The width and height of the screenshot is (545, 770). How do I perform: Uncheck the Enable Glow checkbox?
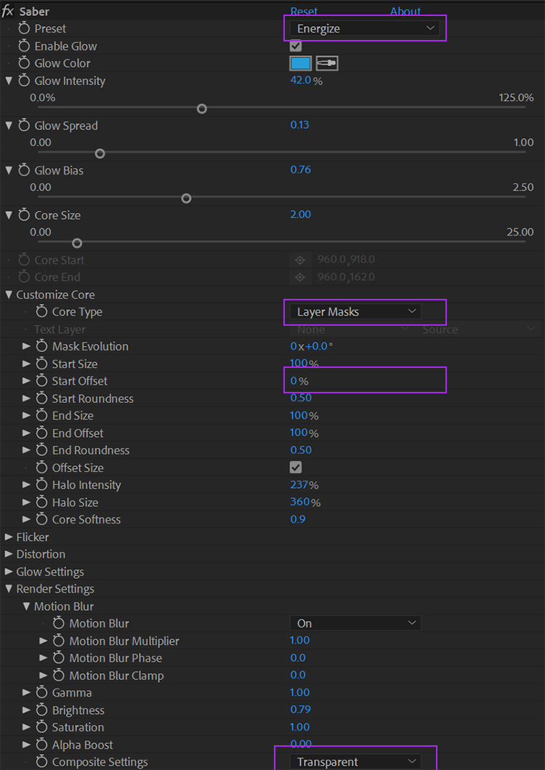(x=296, y=47)
